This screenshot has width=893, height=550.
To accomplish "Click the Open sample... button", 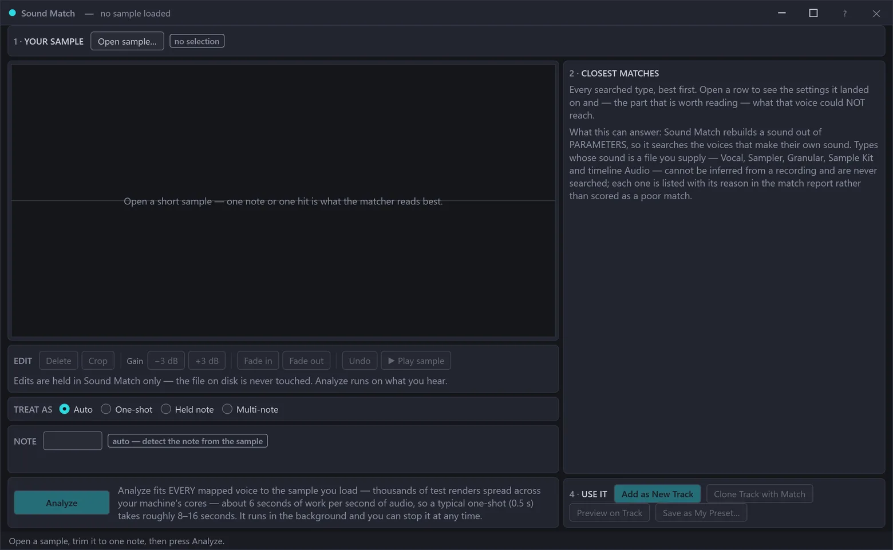I will tap(127, 41).
